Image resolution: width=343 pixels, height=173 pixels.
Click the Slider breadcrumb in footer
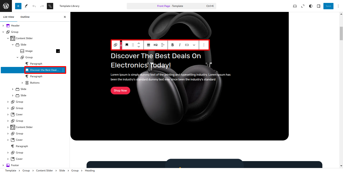click(x=44, y=171)
